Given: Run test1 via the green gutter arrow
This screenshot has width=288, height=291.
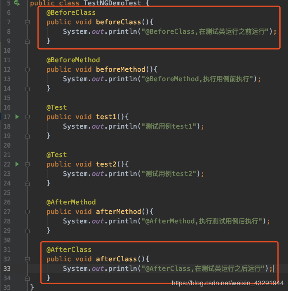Looking at the screenshot, I should click(17, 117).
